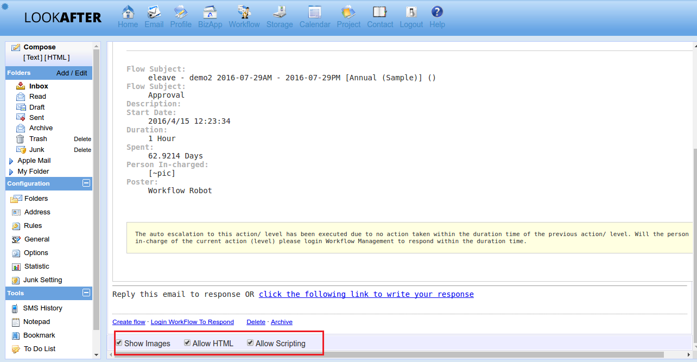697x362 pixels.
Task: Select Junk Setting in Configuration
Action: [42, 280]
